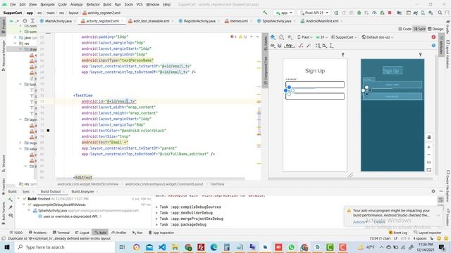Open the Guidelines tool in design toolbar

tap(331, 46)
